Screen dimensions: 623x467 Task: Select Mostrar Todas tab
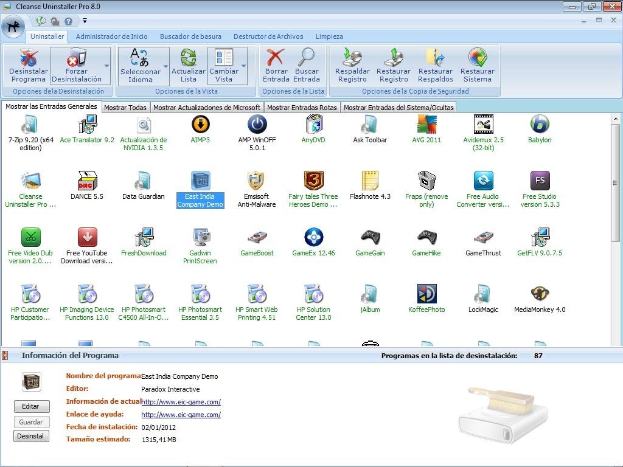pyautogui.click(x=125, y=108)
